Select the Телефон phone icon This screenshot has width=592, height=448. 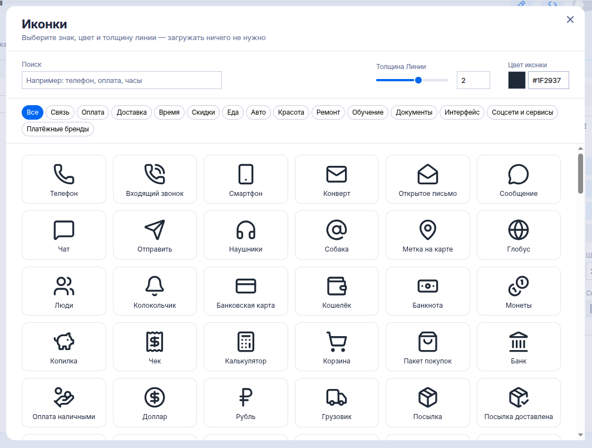(x=64, y=179)
